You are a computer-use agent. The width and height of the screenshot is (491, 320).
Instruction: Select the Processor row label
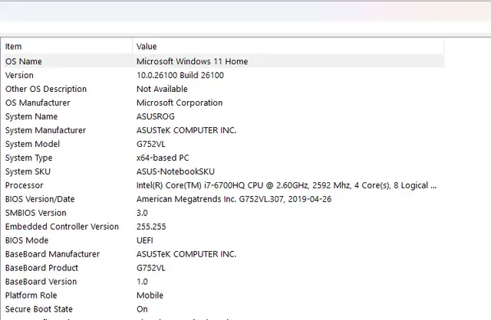click(x=25, y=185)
